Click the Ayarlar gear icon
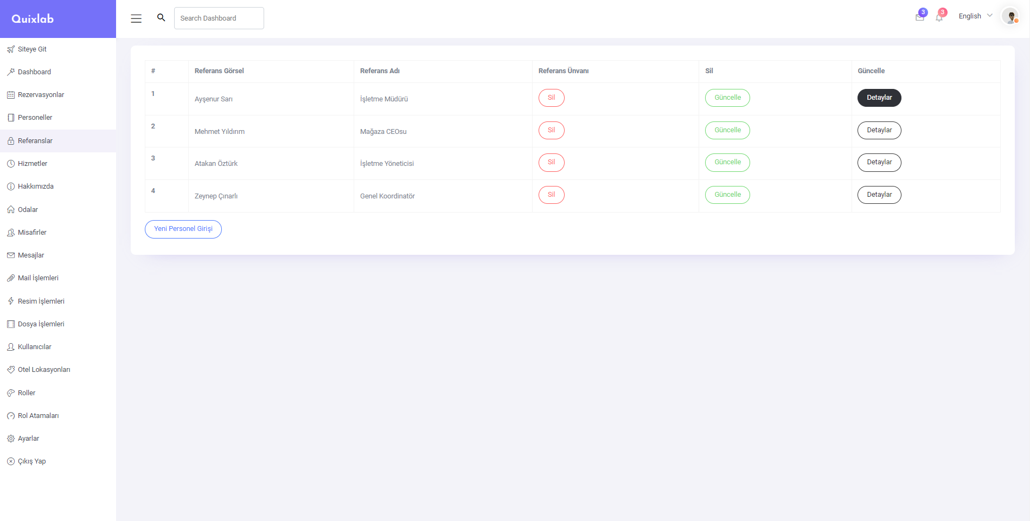1030x521 pixels. pyautogui.click(x=11, y=439)
